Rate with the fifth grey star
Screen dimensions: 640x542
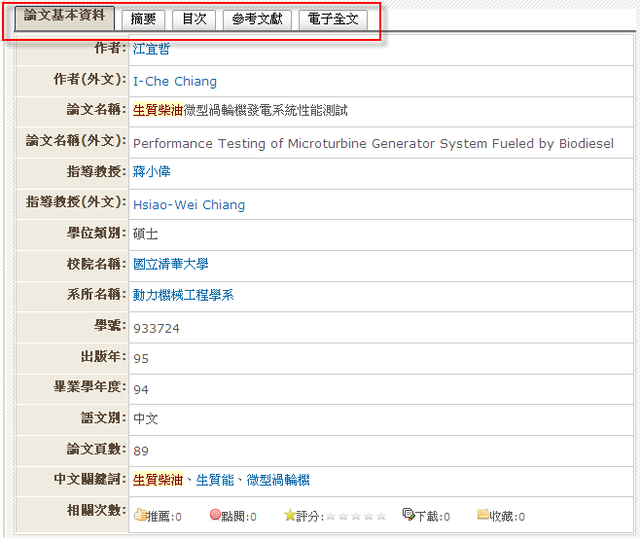coord(381,516)
